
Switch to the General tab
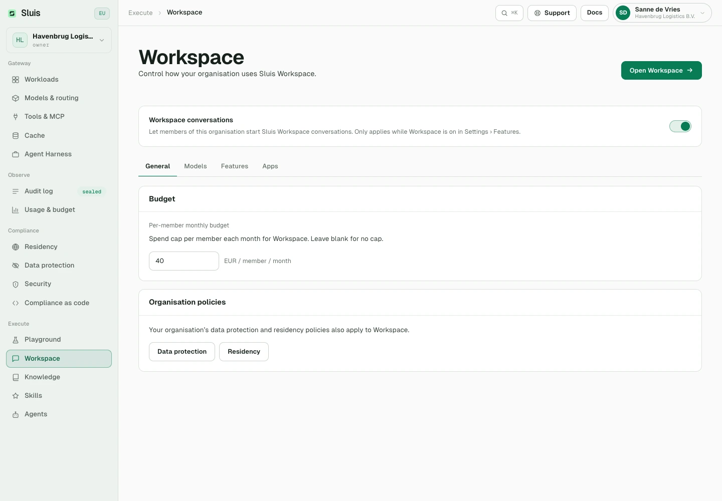click(x=157, y=166)
